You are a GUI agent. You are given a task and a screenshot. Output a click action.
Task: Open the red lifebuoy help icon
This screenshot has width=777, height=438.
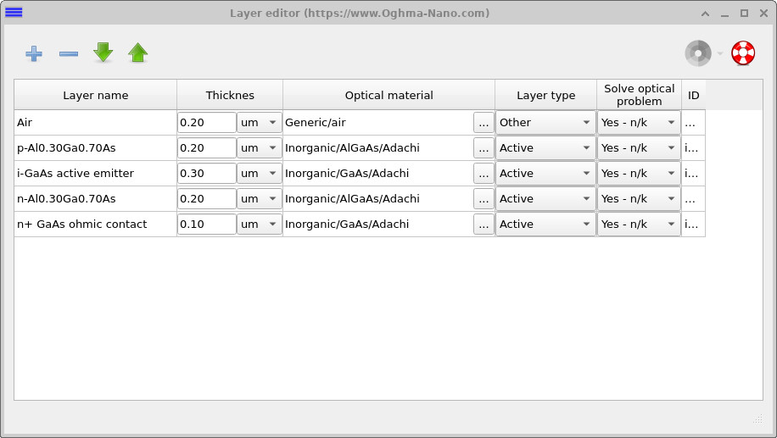click(743, 53)
